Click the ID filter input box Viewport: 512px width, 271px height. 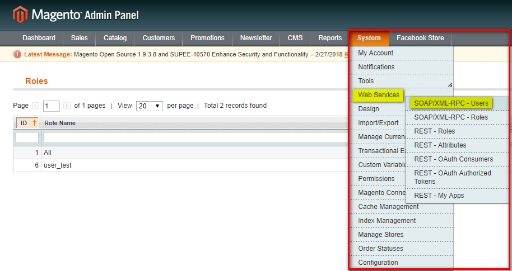[27, 137]
